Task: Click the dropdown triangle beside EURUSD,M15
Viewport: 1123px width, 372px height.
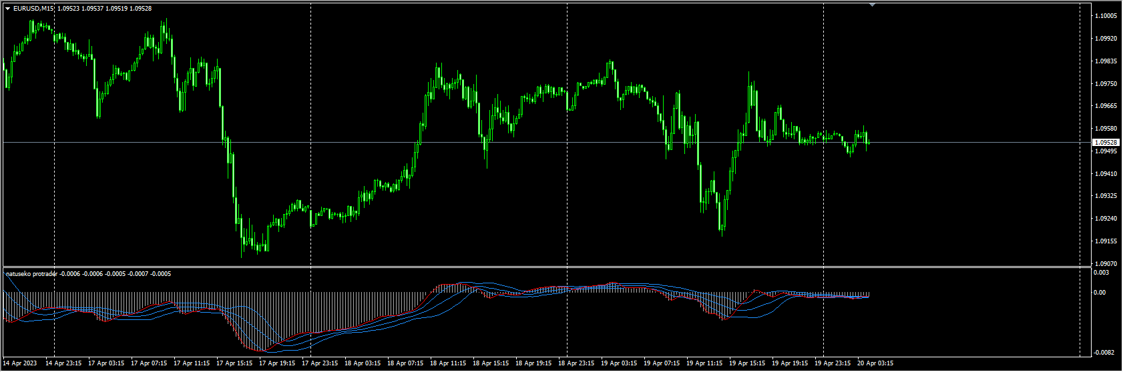Action: tap(7, 9)
